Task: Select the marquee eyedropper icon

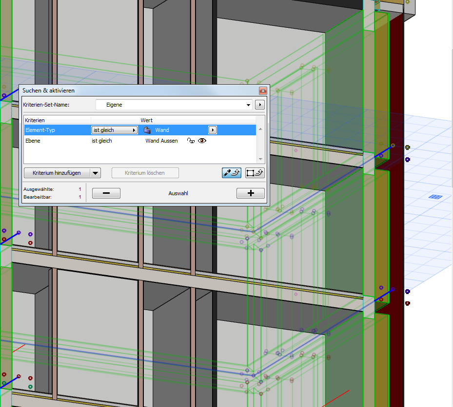Action: pos(255,173)
